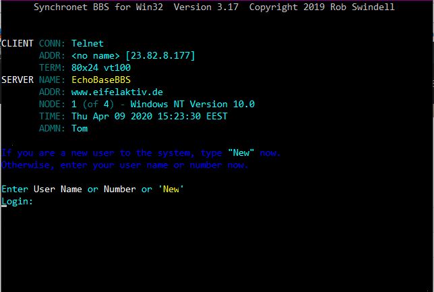The width and height of the screenshot is (434, 292).
Task: Click the 'ADMN:' label
Action: coord(52,128)
